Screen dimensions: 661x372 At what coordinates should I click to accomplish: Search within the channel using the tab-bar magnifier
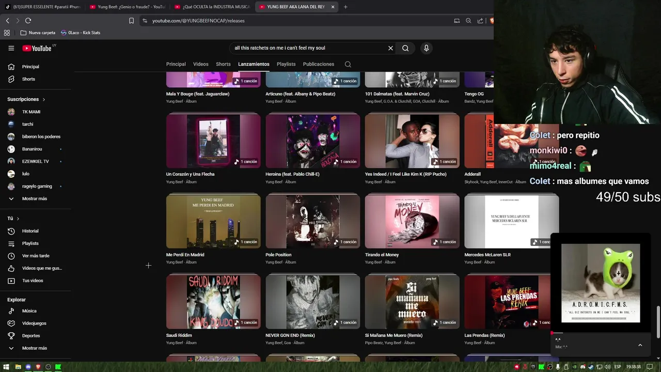(x=348, y=64)
